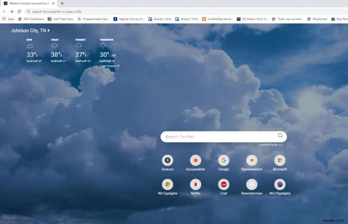348x224 pixels.
Task: Open the Google shortcut icon
Action: [224, 160]
